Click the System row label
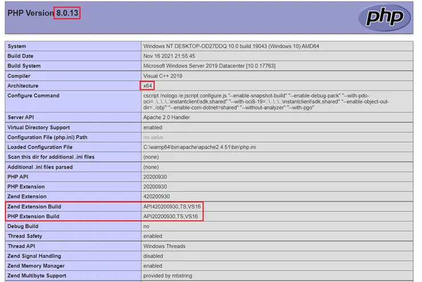Image resolution: width=422 pixels, height=282 pixels. (17, 46)
